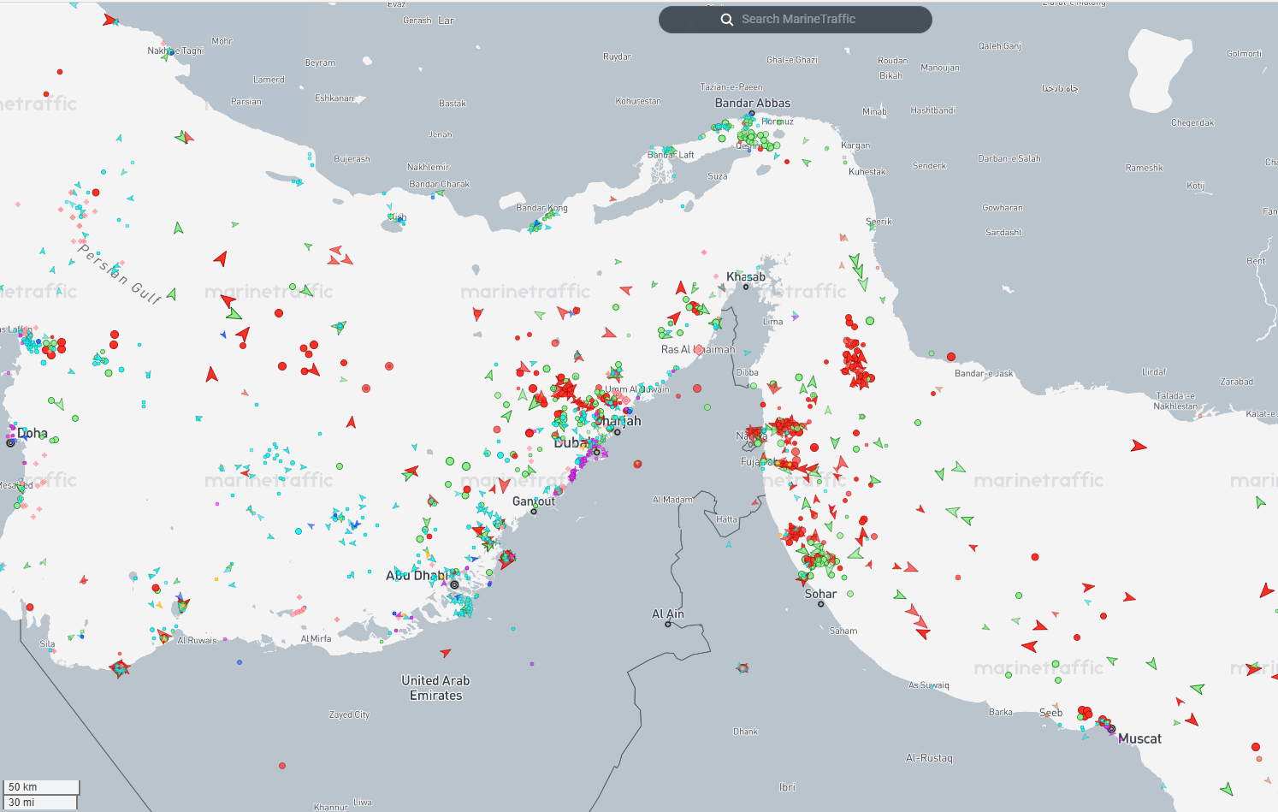This screenshot has width=1278, height=812.
Task: Click the Bastak town label
Action: (453, 104)
